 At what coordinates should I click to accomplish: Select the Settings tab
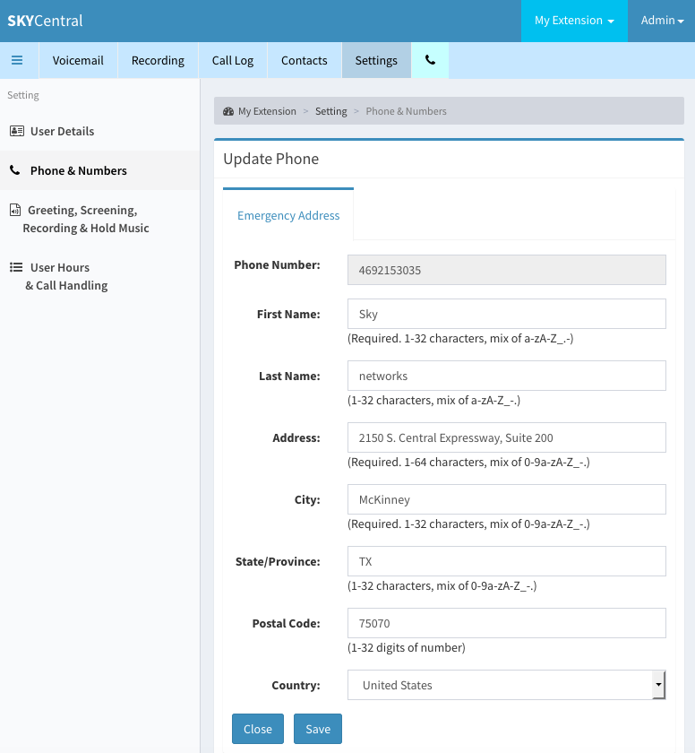click(x=376, y=60)
